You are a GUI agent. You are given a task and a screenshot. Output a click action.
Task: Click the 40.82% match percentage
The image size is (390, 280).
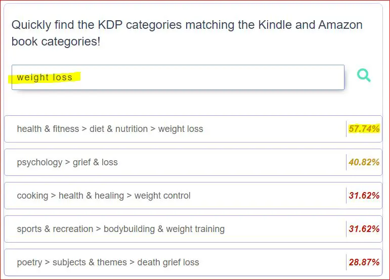(x=364, y=162)
